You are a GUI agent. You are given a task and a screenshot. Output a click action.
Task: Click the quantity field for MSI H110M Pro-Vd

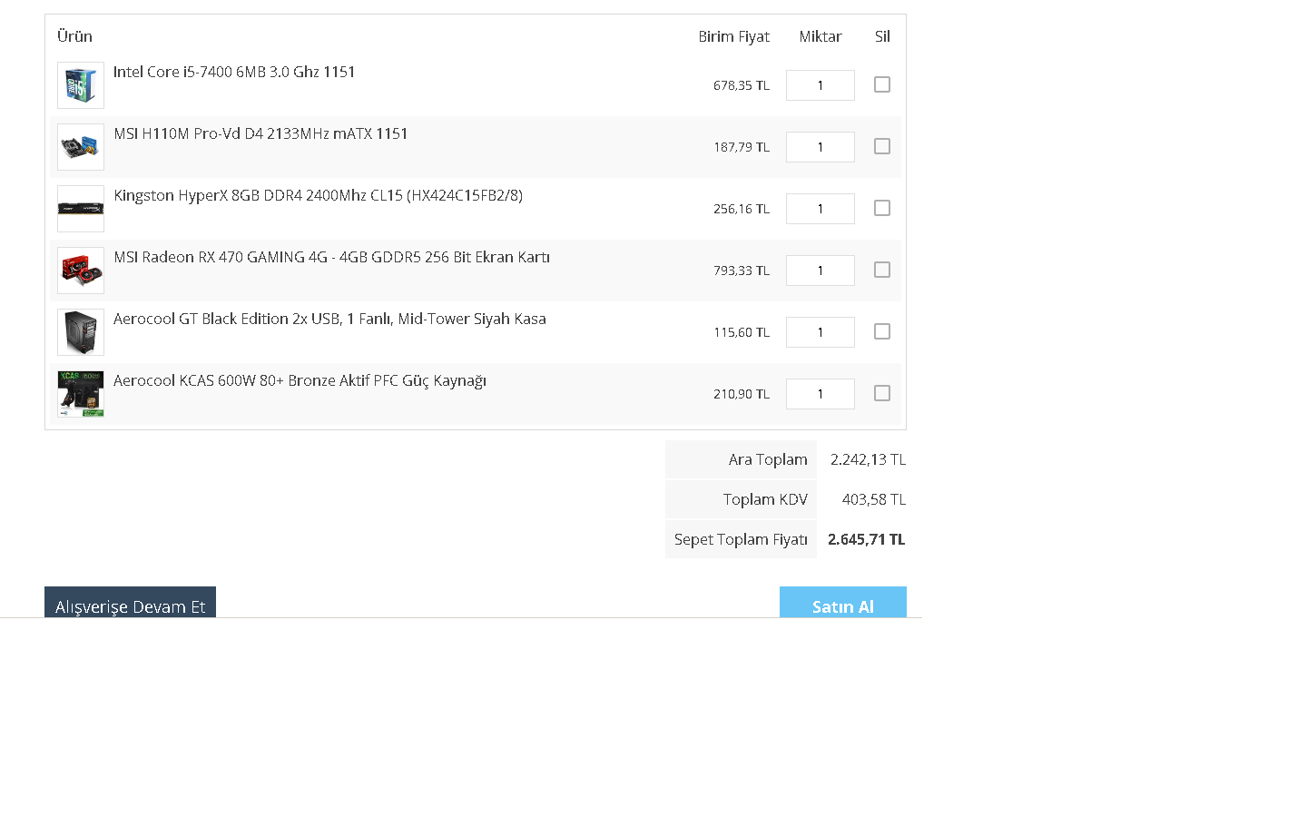[821, 147]
